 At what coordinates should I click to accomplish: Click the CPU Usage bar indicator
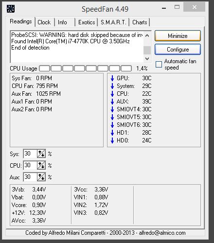[86, 69]
